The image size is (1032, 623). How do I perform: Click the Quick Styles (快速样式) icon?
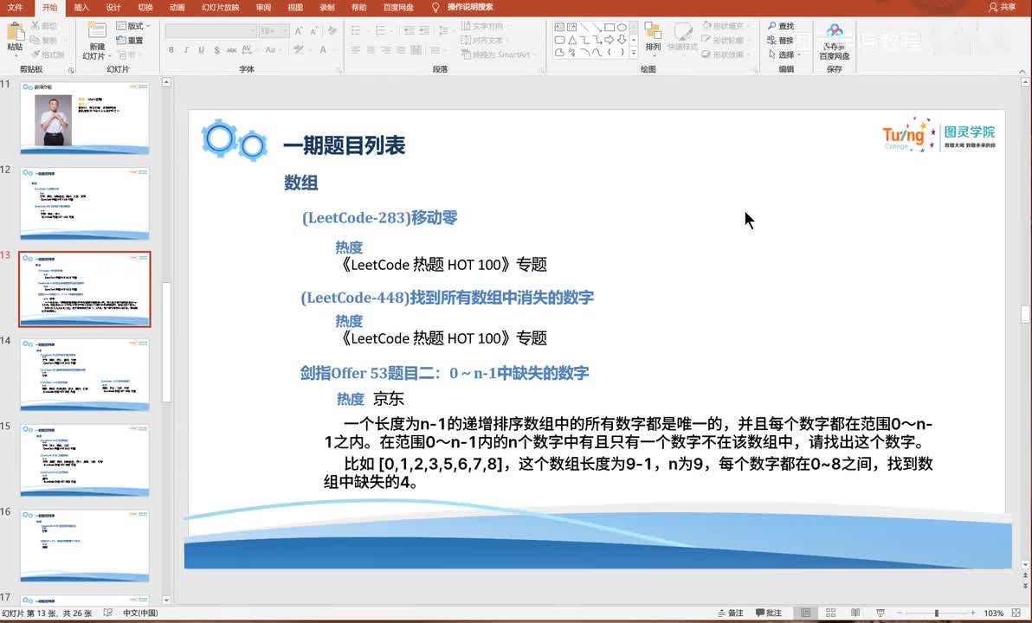pyautogui.click(x=682, y=31)
